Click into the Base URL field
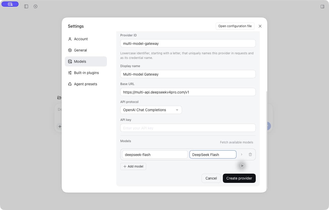 point(188,92)
